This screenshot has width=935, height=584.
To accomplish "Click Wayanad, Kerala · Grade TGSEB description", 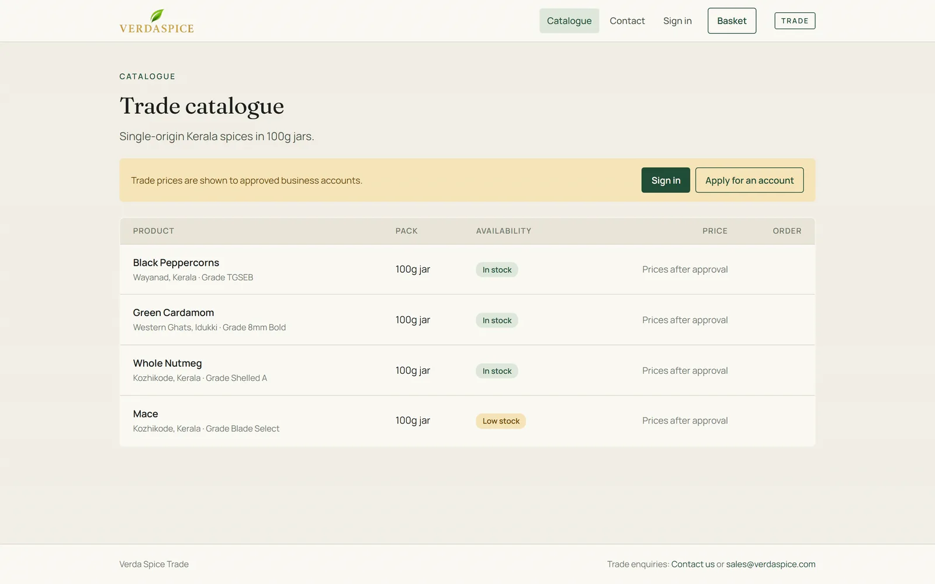I will click(x=193, y=277).
